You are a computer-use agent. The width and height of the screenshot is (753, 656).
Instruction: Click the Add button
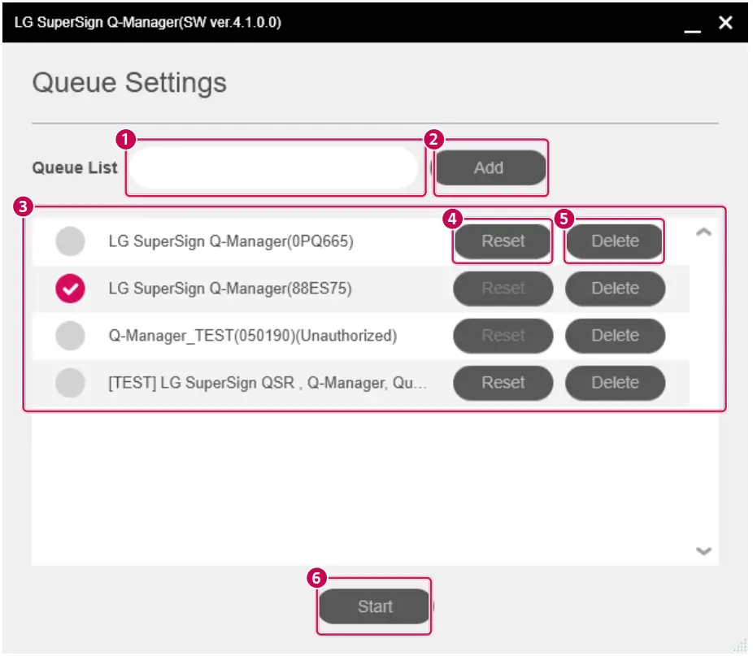[x=491, y=167]
